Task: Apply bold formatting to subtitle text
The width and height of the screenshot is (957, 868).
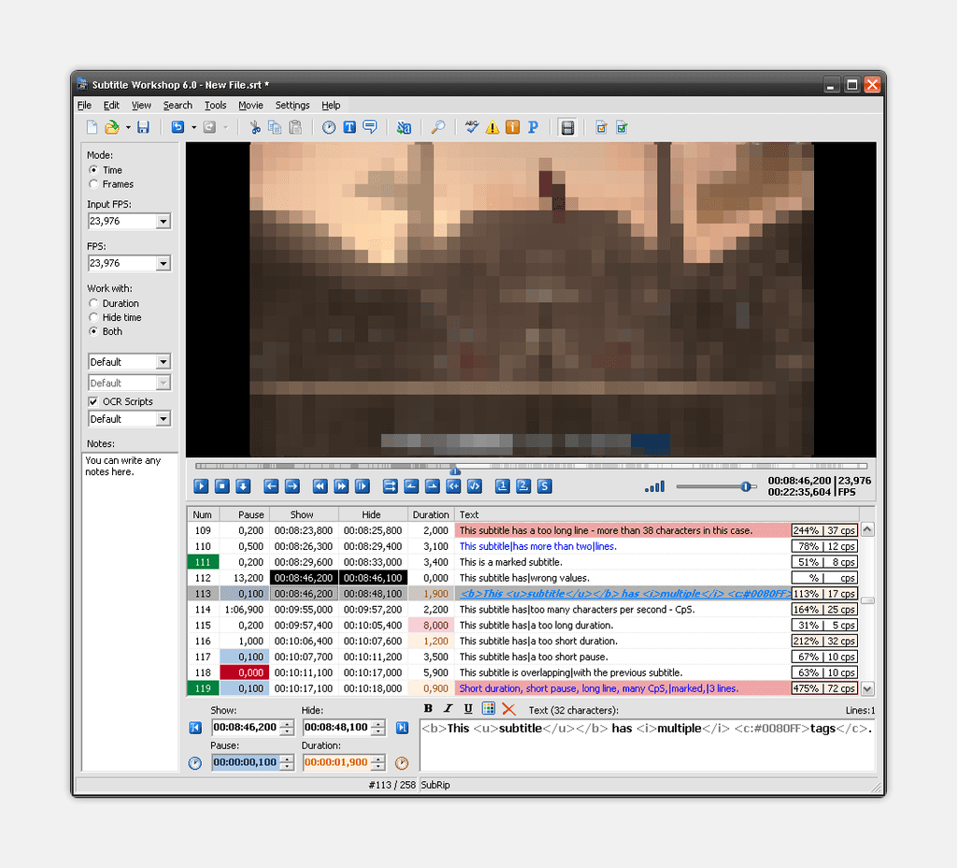Action: (428, 708)
